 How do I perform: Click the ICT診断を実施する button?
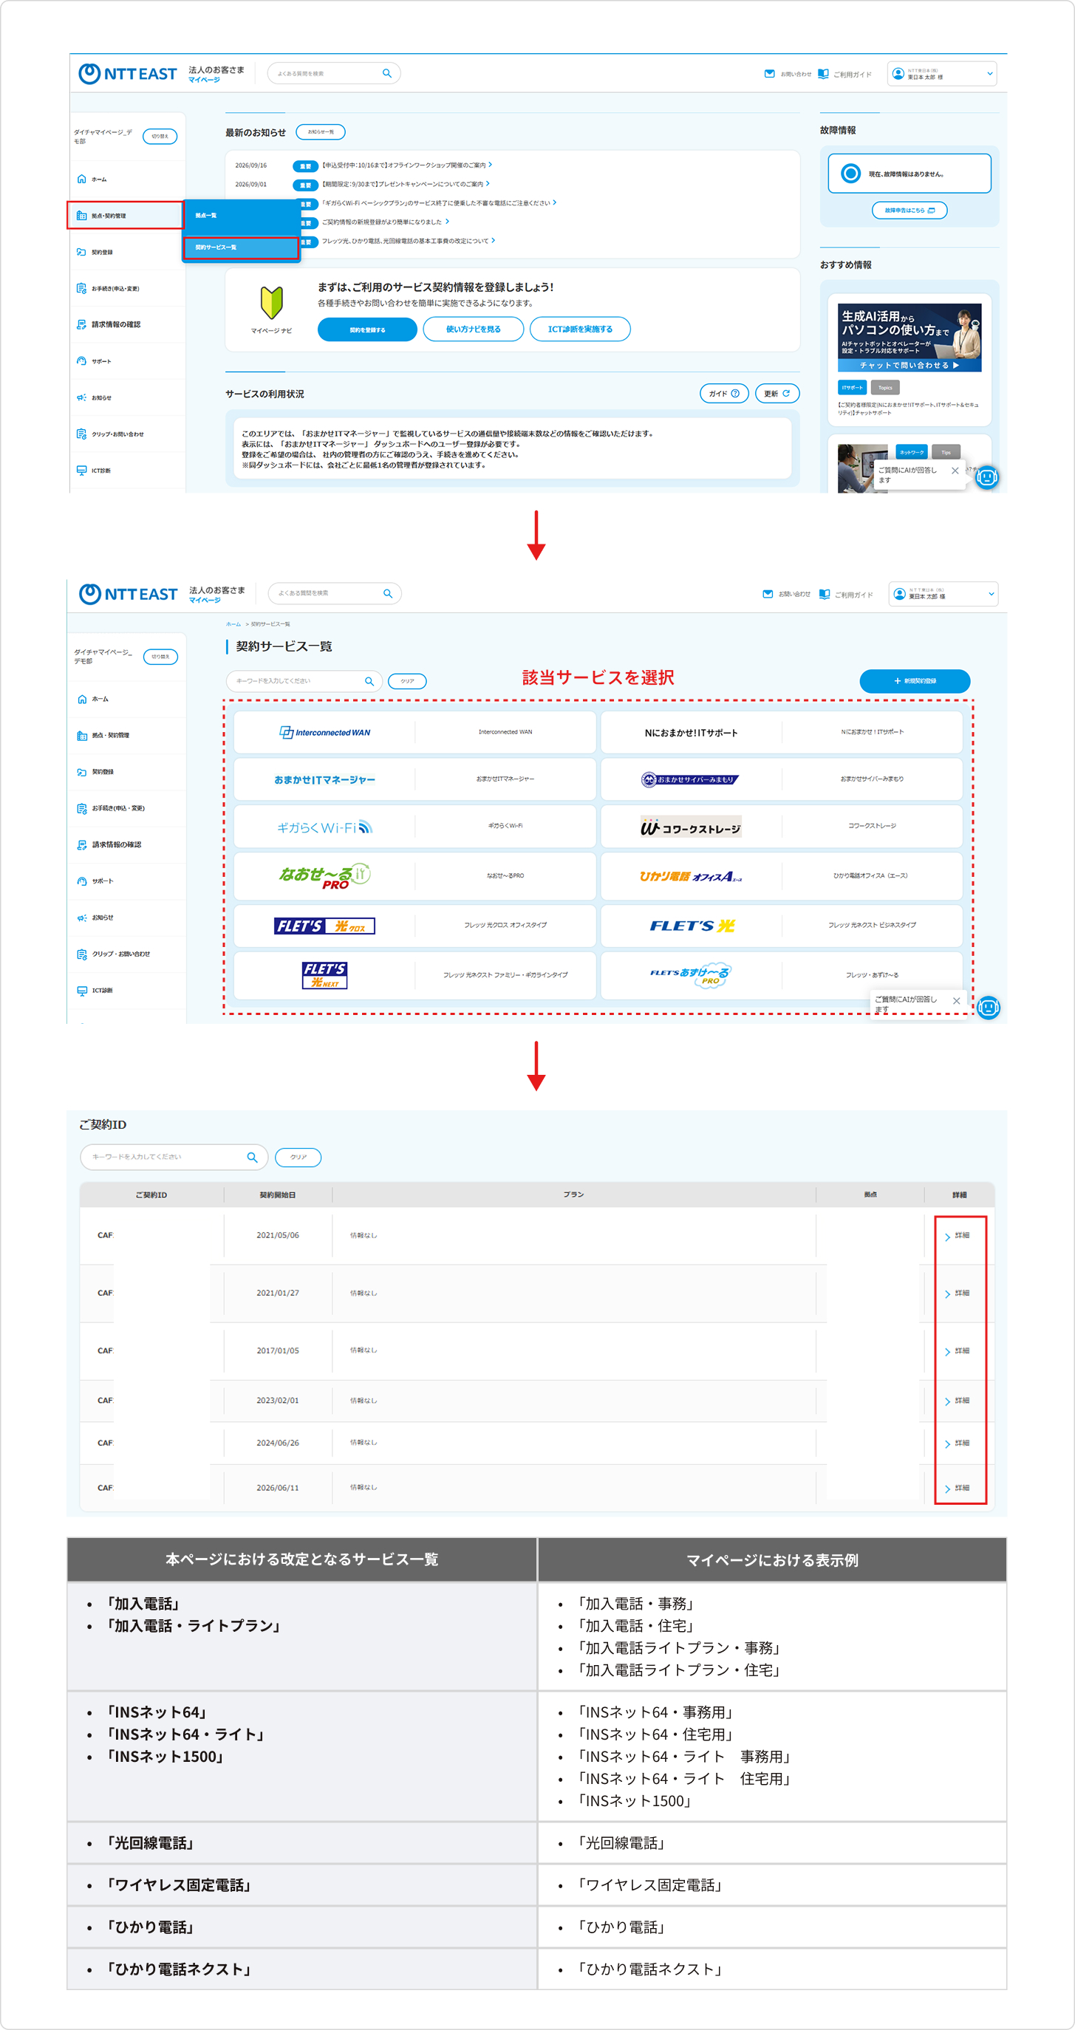580,329
